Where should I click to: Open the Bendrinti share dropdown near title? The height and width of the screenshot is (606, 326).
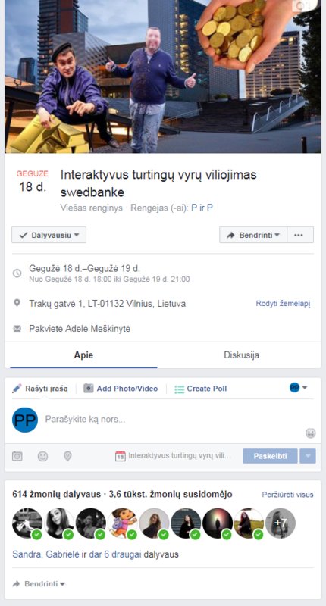[253, 235]
